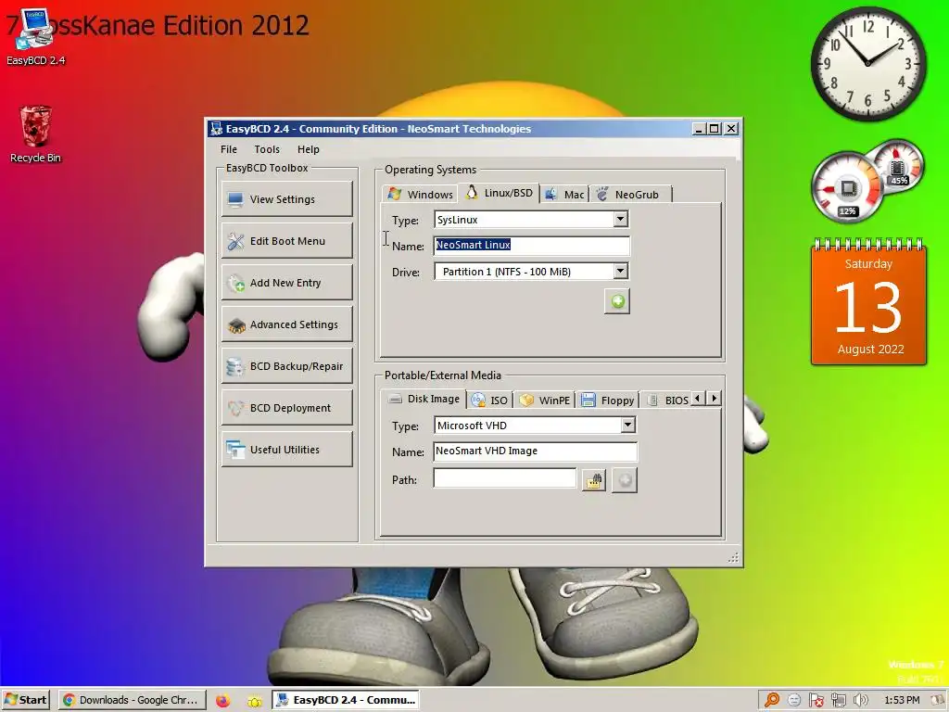
Task: Open Advanced Settings
Action: tap(287, 324)
